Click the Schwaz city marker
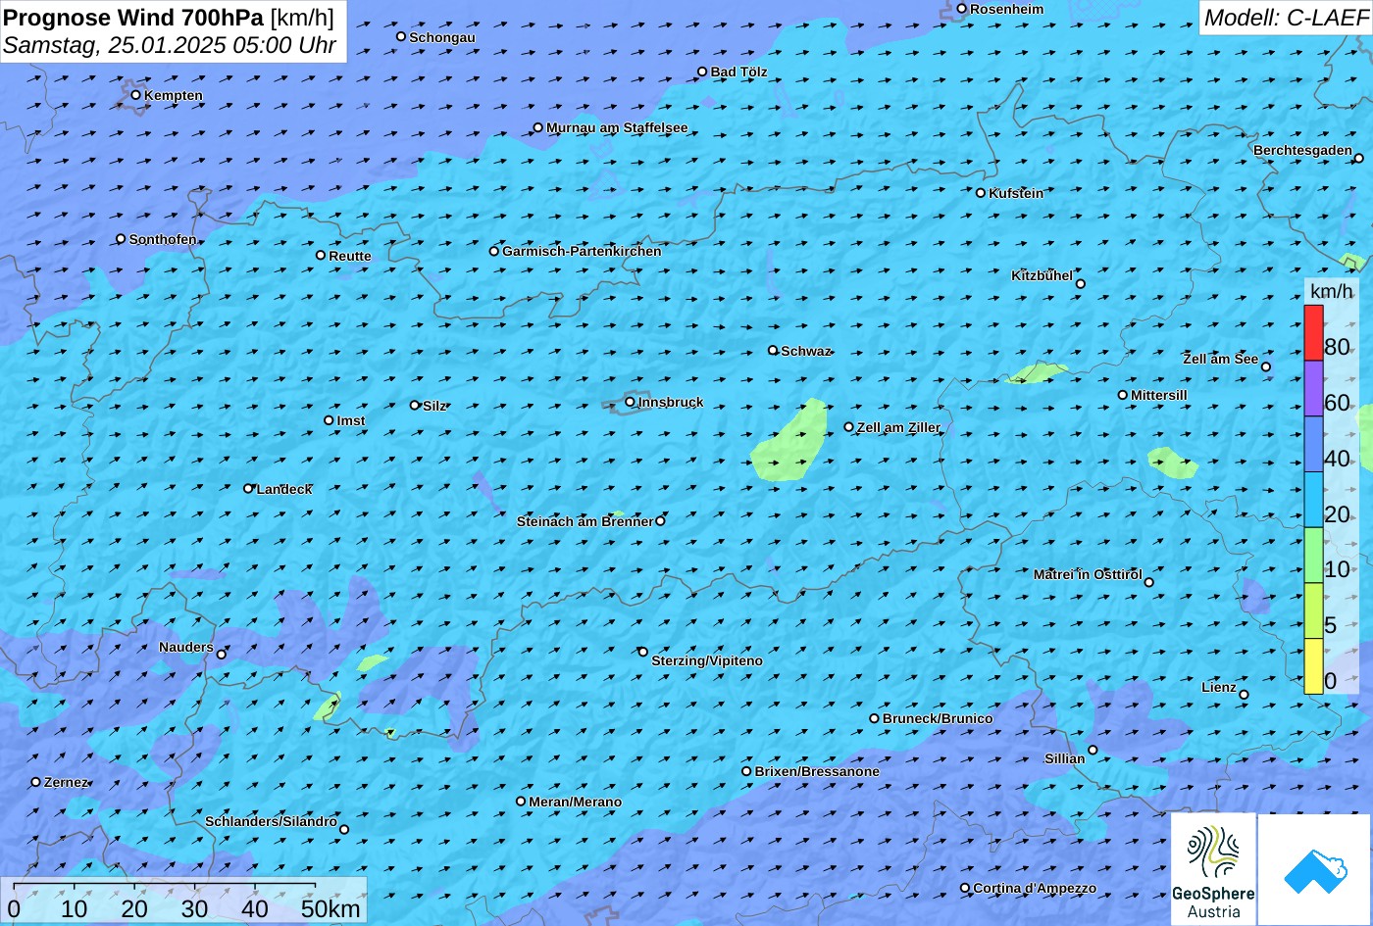This screenshot has width=1373, height=926. click(x=773, y=350)
